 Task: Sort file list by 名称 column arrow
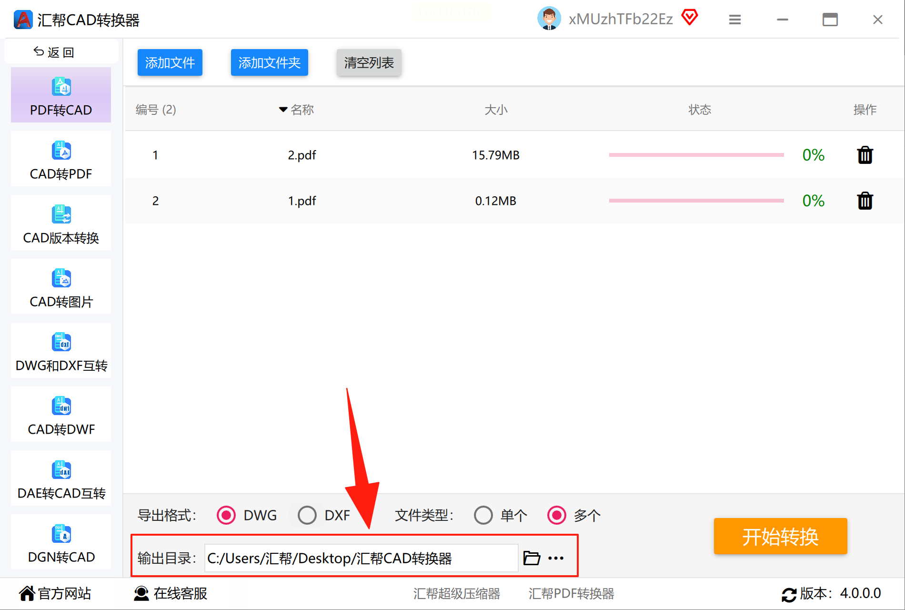tap(283, 110)
